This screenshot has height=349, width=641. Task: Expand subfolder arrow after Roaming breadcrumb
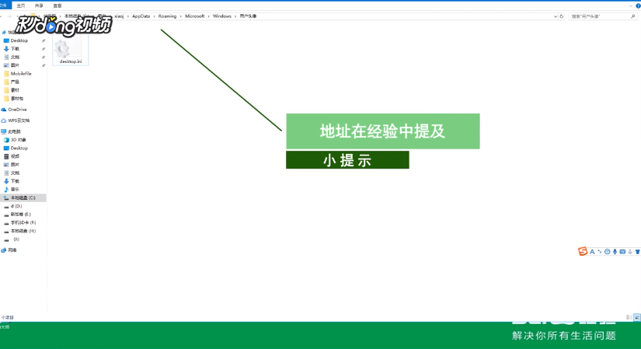[181, 16]
